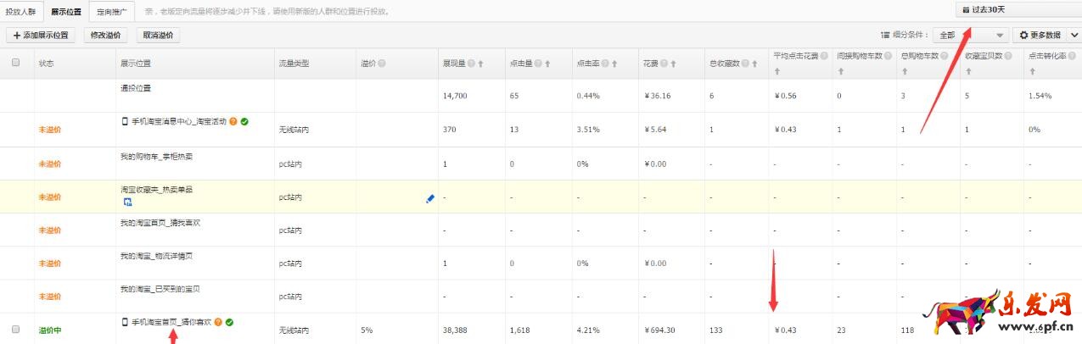Check the box for 手机淘宝首页_猜你喜欢 row
The height and width of the screenshot is (344, 1082).
pos(15,330)
